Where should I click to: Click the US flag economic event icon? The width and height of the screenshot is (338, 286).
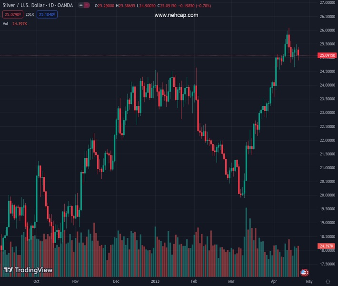point(304,272)
